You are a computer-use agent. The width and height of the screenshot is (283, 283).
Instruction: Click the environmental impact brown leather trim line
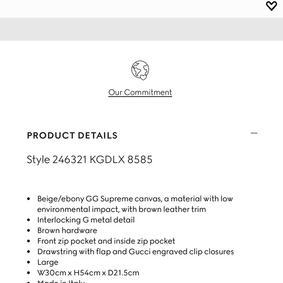[x=121, y=209]
